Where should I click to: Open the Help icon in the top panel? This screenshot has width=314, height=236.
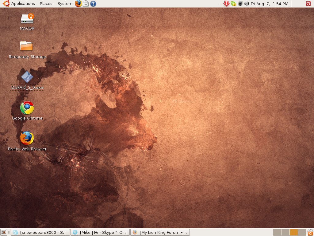93,4
